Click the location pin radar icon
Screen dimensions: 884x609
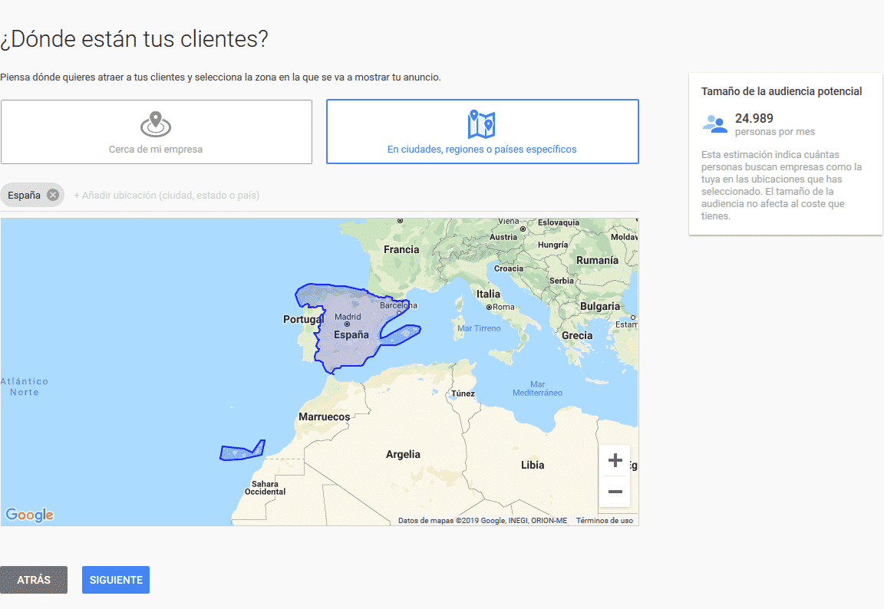(x=156, y=124)
